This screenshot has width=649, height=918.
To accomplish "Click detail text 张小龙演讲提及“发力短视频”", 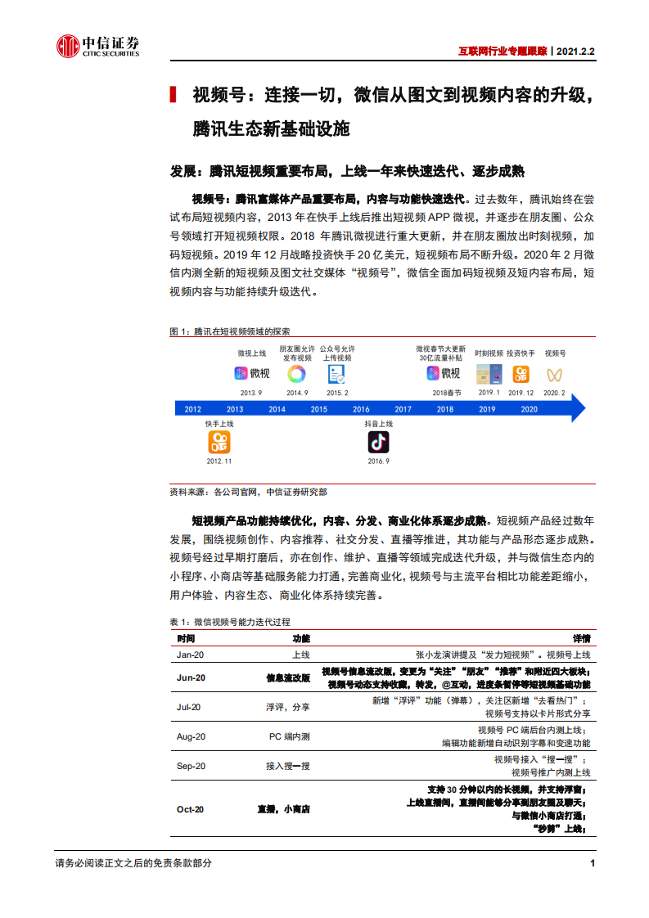I will [476, 655].
